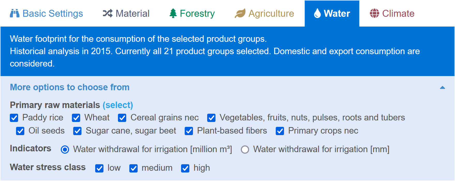Viewport: 455px width, 181px height.
Task: Collapse options using the caret-up arrow
Action: click(x=442, y=88)
